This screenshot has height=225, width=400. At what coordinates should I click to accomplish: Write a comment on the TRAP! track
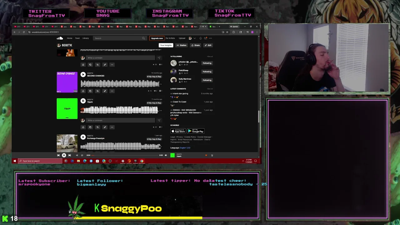tap(121, 120)
